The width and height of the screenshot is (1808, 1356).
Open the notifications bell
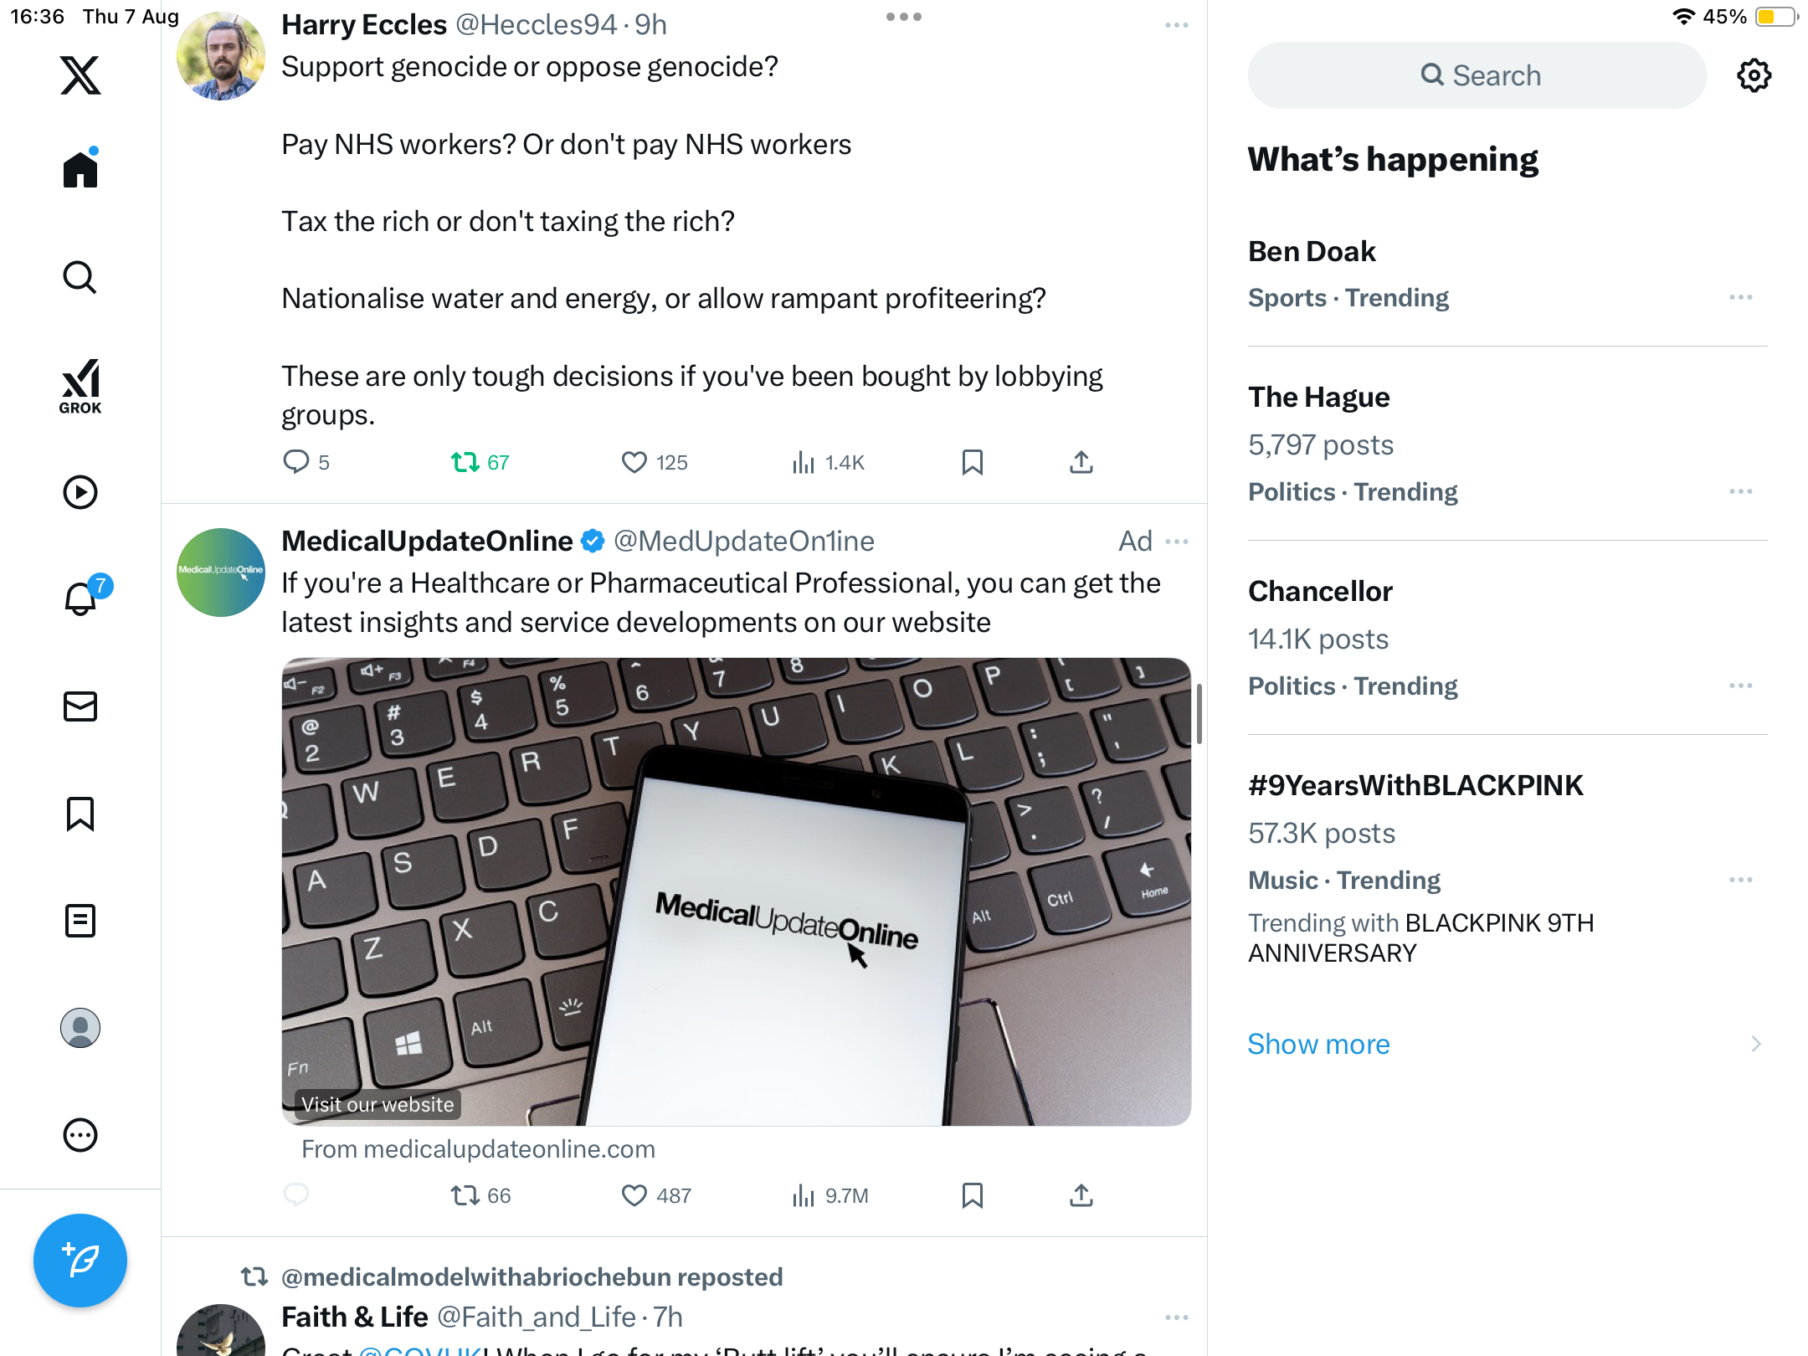pos(80,598)
